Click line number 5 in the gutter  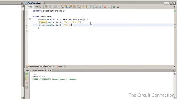pos(27,22)
